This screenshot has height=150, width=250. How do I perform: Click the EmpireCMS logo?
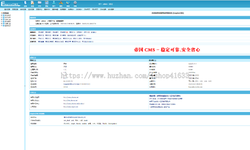pos(11,4)
